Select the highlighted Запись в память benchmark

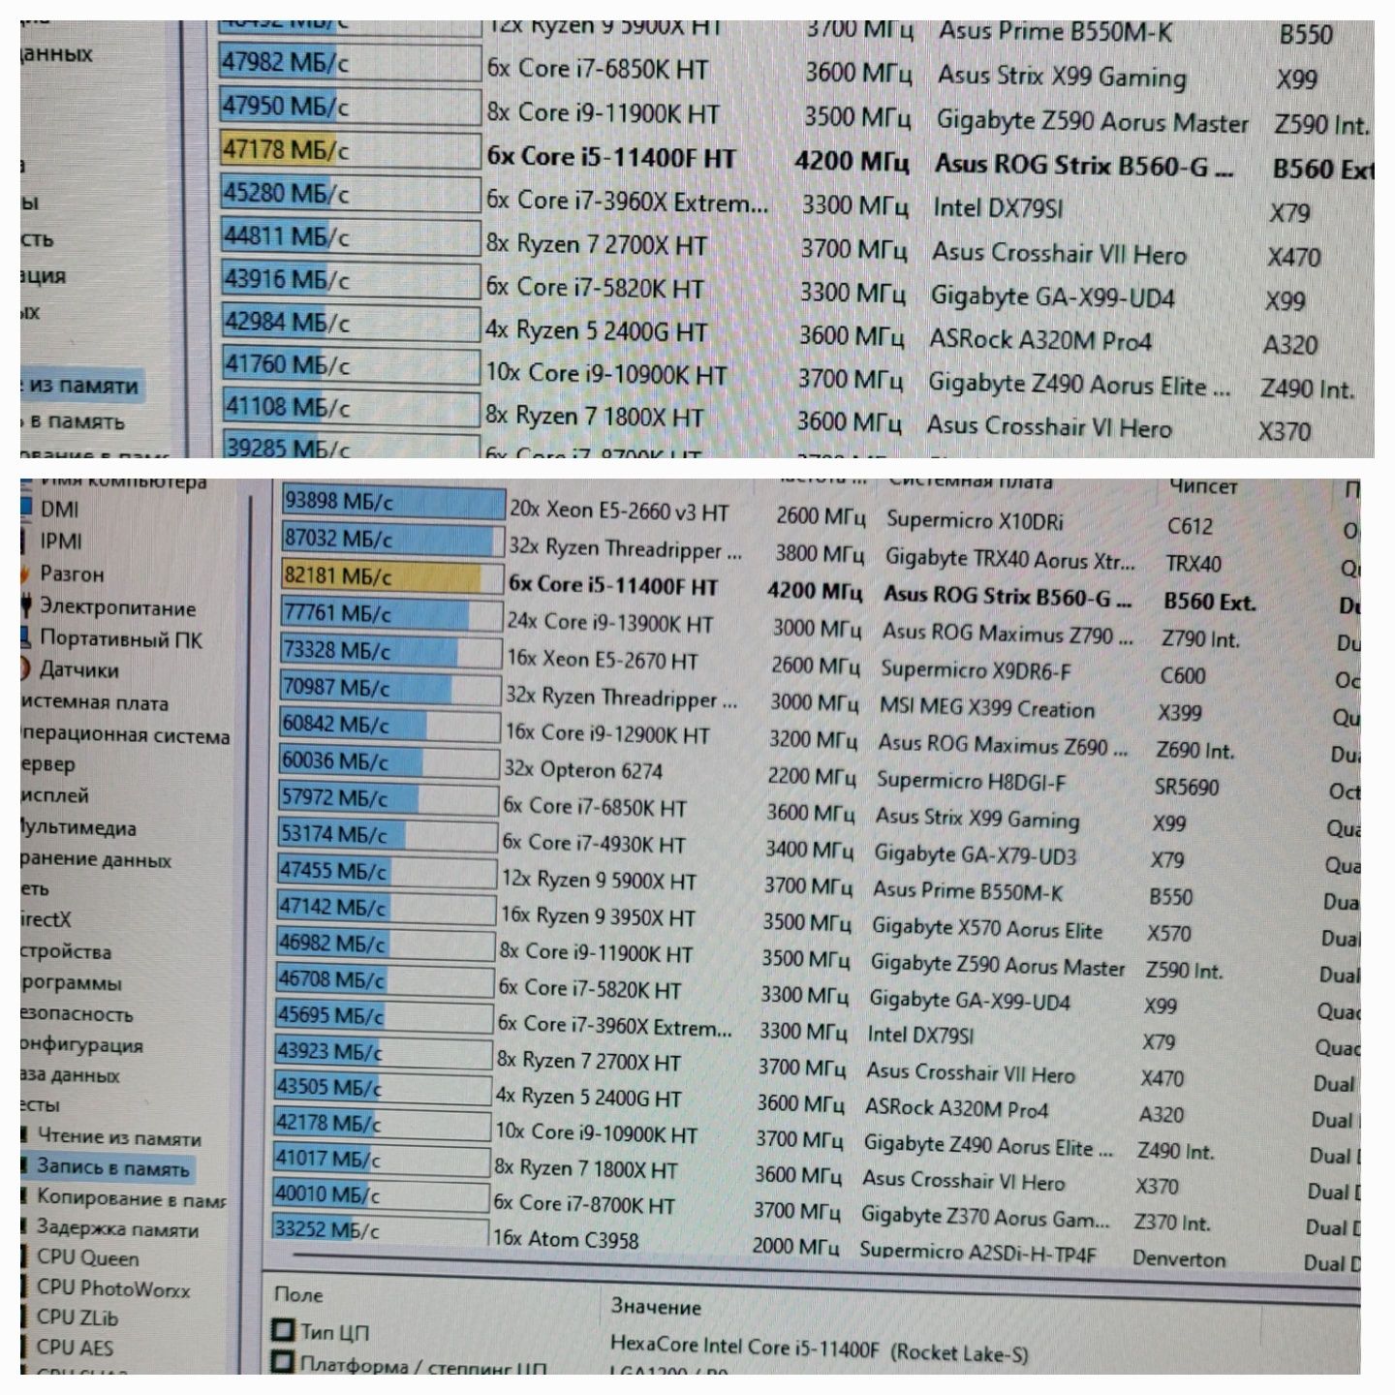click(x=112, y=1168)
